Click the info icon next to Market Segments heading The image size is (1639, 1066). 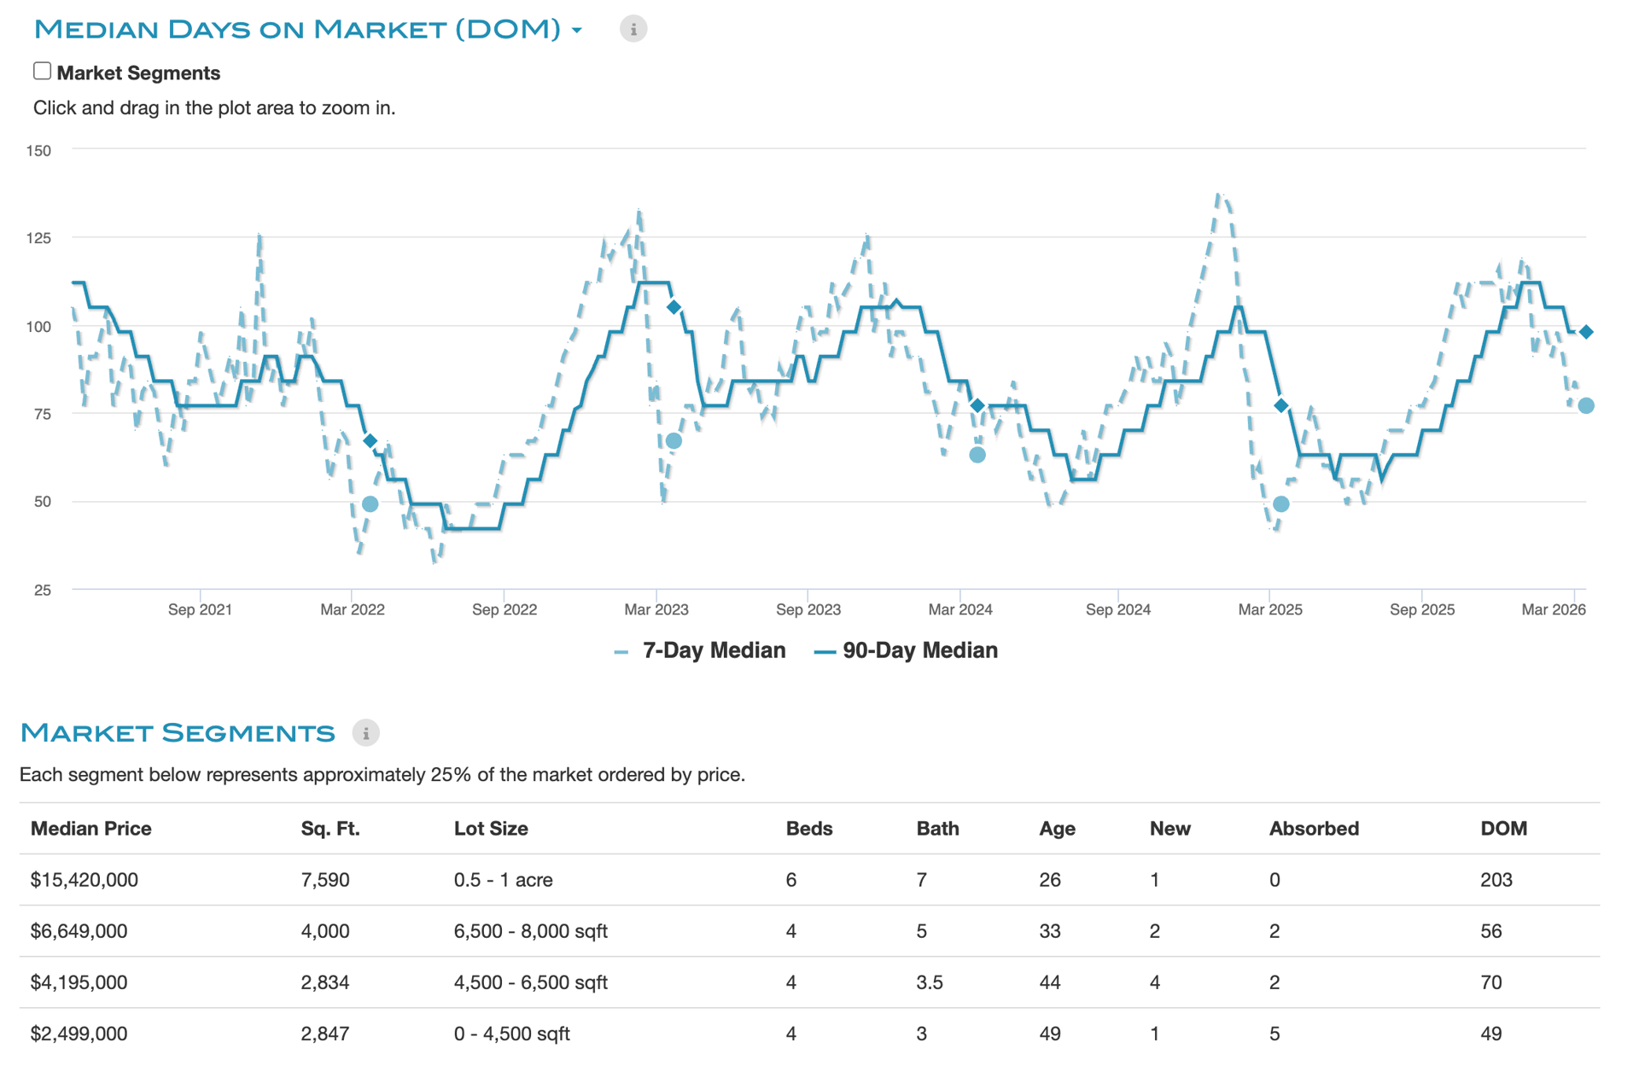coord(365,732)
